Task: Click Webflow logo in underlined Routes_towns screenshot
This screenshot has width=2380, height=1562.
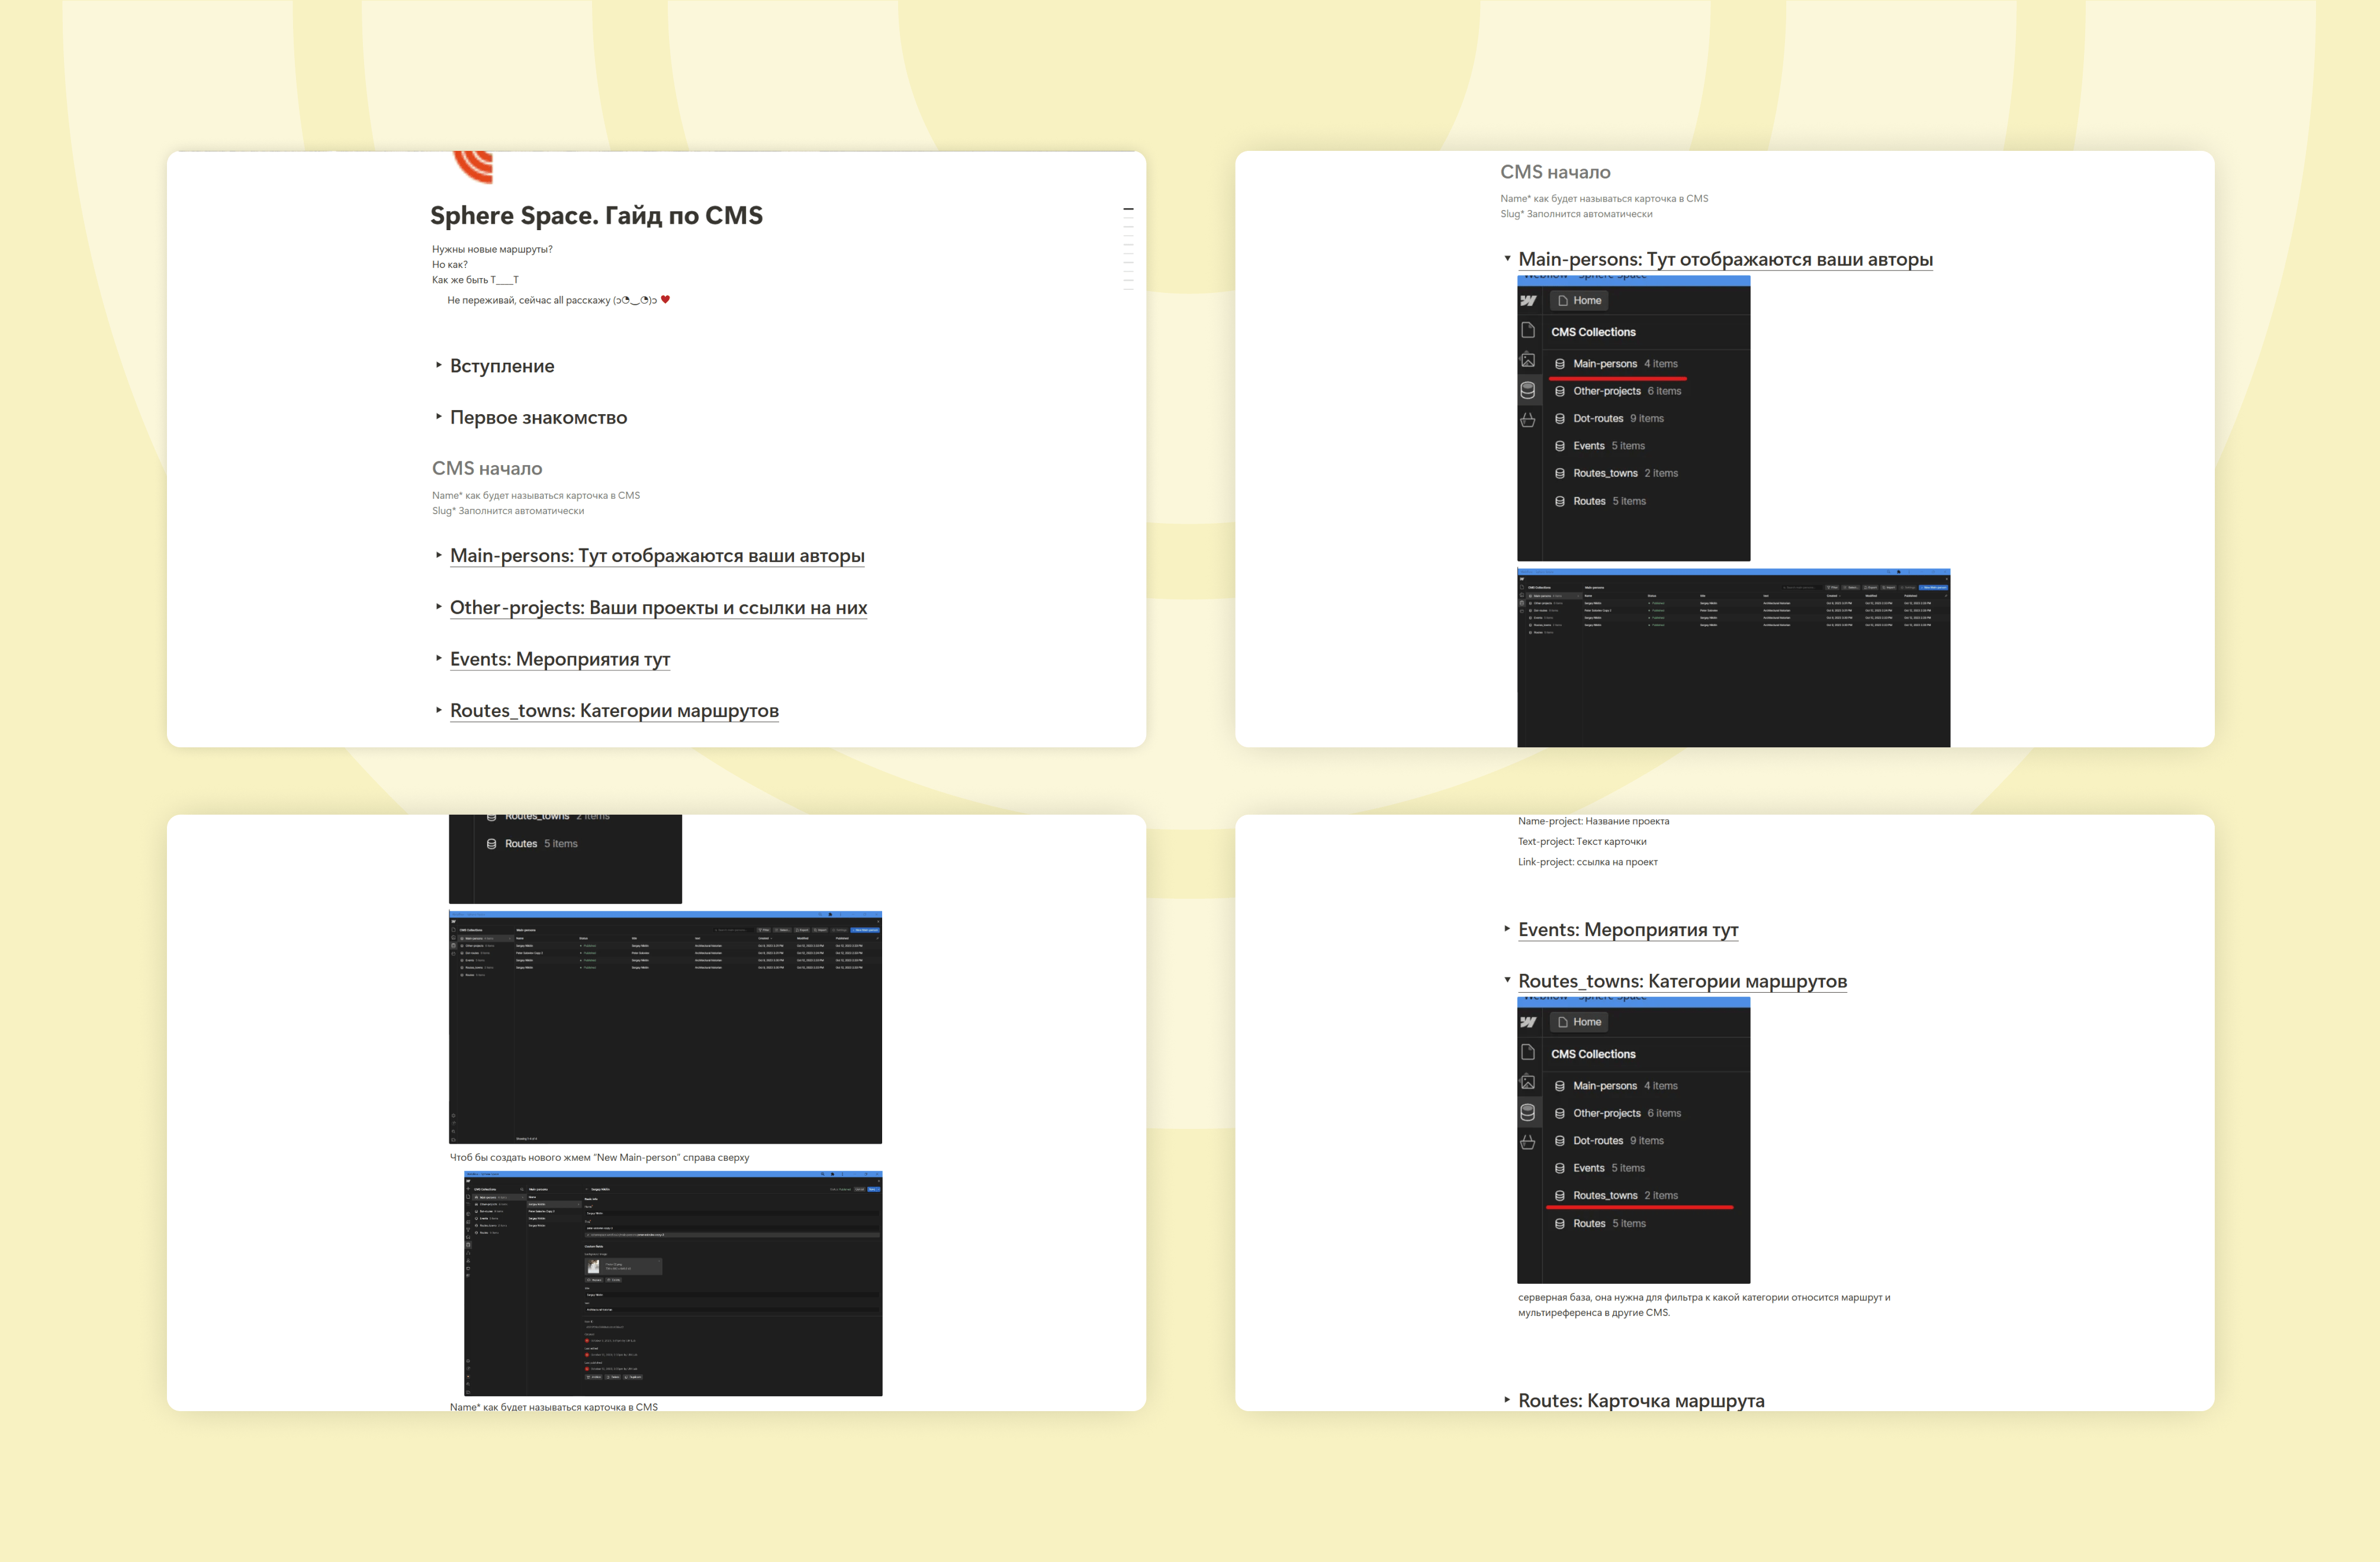Action: 1528,1022
